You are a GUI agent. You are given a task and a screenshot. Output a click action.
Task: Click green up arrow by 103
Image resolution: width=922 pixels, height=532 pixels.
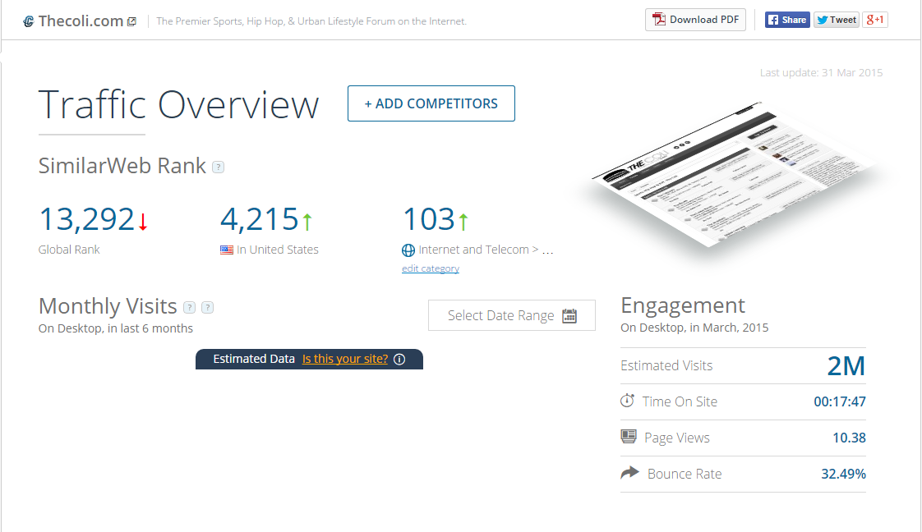tap(463, 222)
